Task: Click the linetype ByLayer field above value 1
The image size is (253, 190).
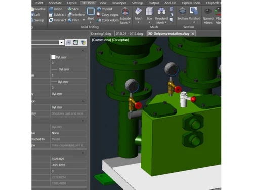Action: tap(68, 69)
